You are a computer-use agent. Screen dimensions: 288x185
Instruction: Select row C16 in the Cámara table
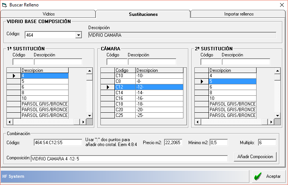pyautogui.click(x=125, y=98)
